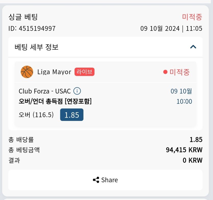This screenshot has width=213, height=200.
Task: Click the top 미적중 status next to 싱글 베팅
Action: click(x=192, y=17)
